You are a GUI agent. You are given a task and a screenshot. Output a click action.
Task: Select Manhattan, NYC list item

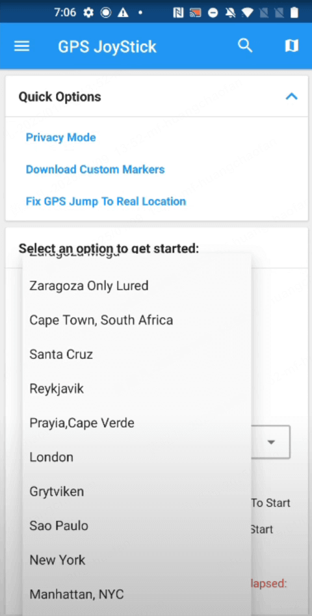136,594
